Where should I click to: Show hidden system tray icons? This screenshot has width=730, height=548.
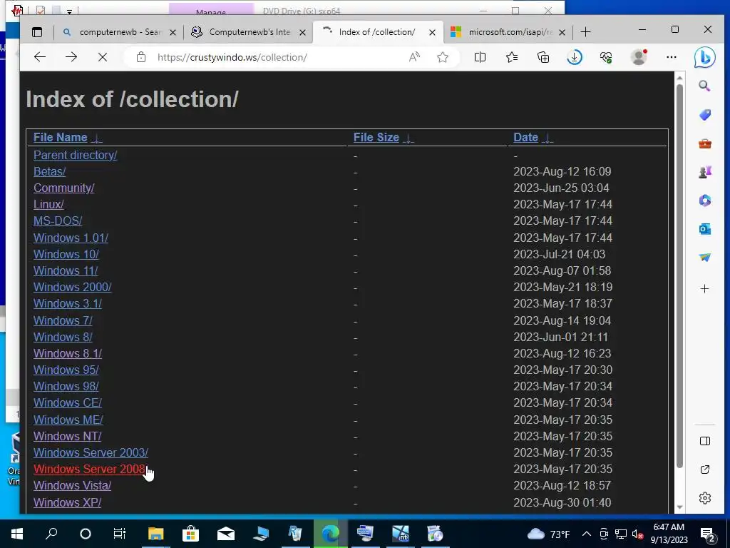587,534
